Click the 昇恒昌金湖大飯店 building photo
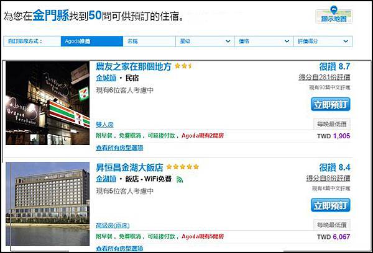 click(48, 204)
